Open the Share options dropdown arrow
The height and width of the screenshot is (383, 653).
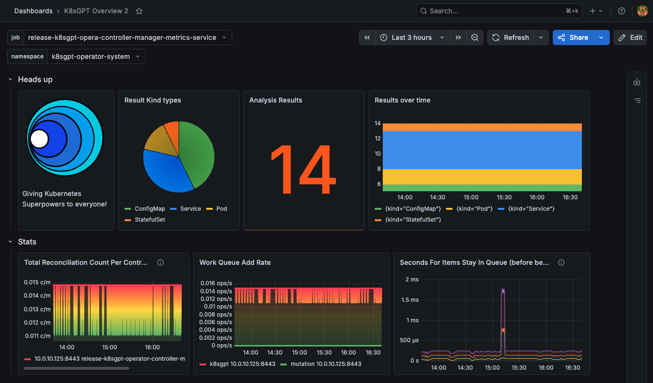[602, 37]
